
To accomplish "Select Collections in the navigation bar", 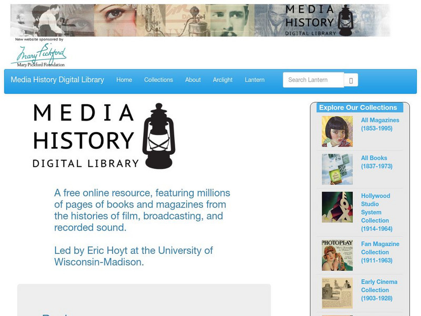I will pos(159,80).
